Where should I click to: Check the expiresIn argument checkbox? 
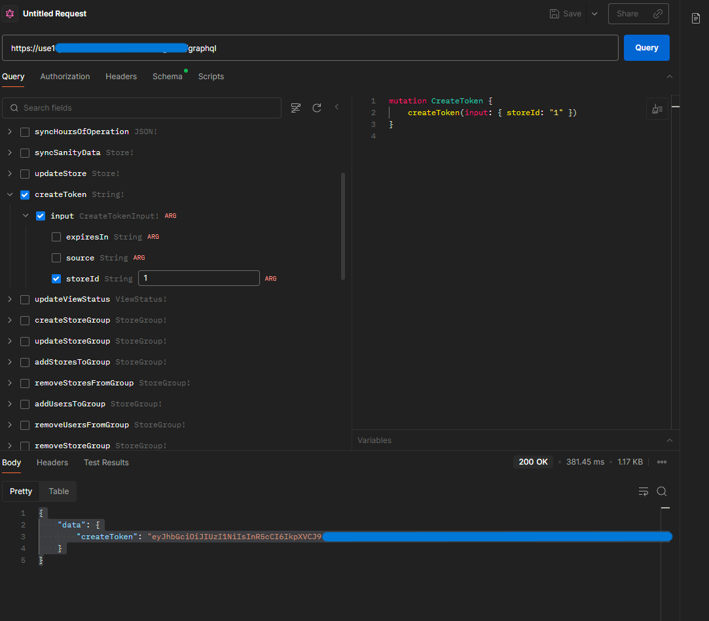pyautogui.click(x=56, y=237)
